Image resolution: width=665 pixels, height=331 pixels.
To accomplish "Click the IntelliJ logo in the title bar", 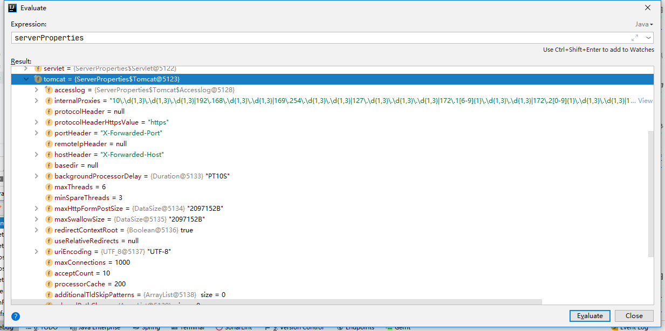I will [x=12, y=8].
